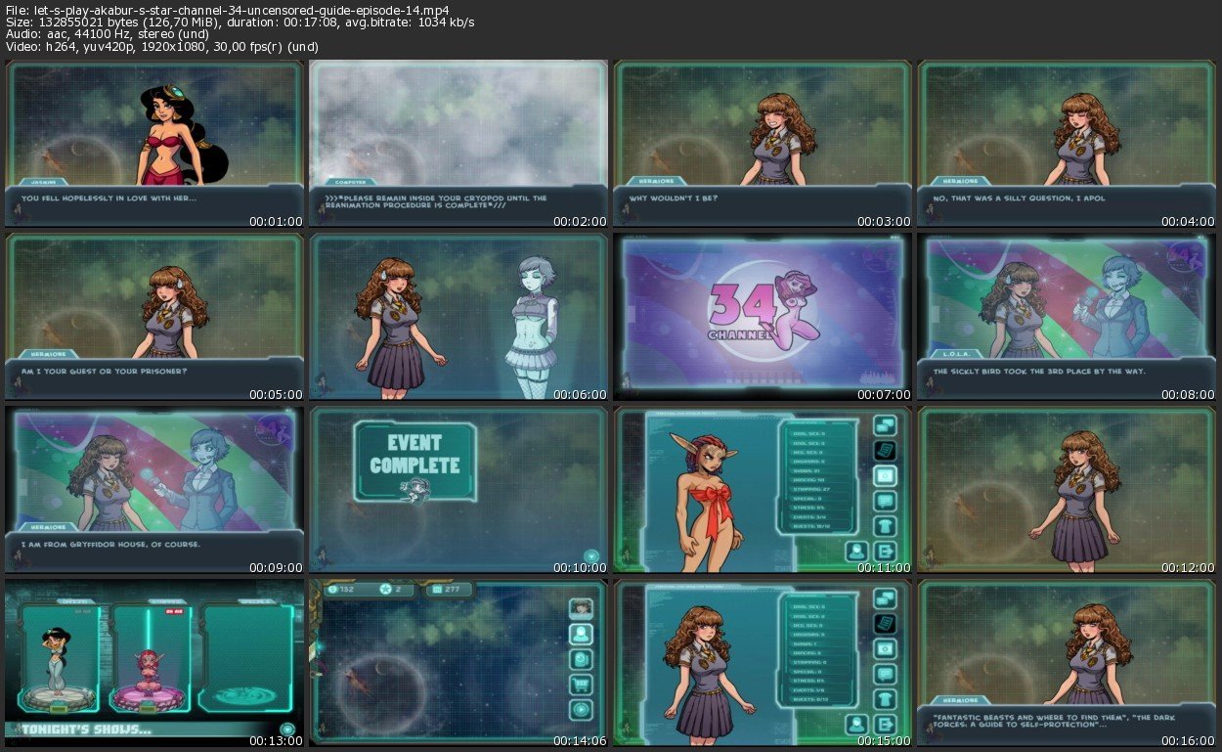Select the shirt wardrobe icon in 00:15:00 frame
This screenshot has height=752, width=1222.
[886, 698]
